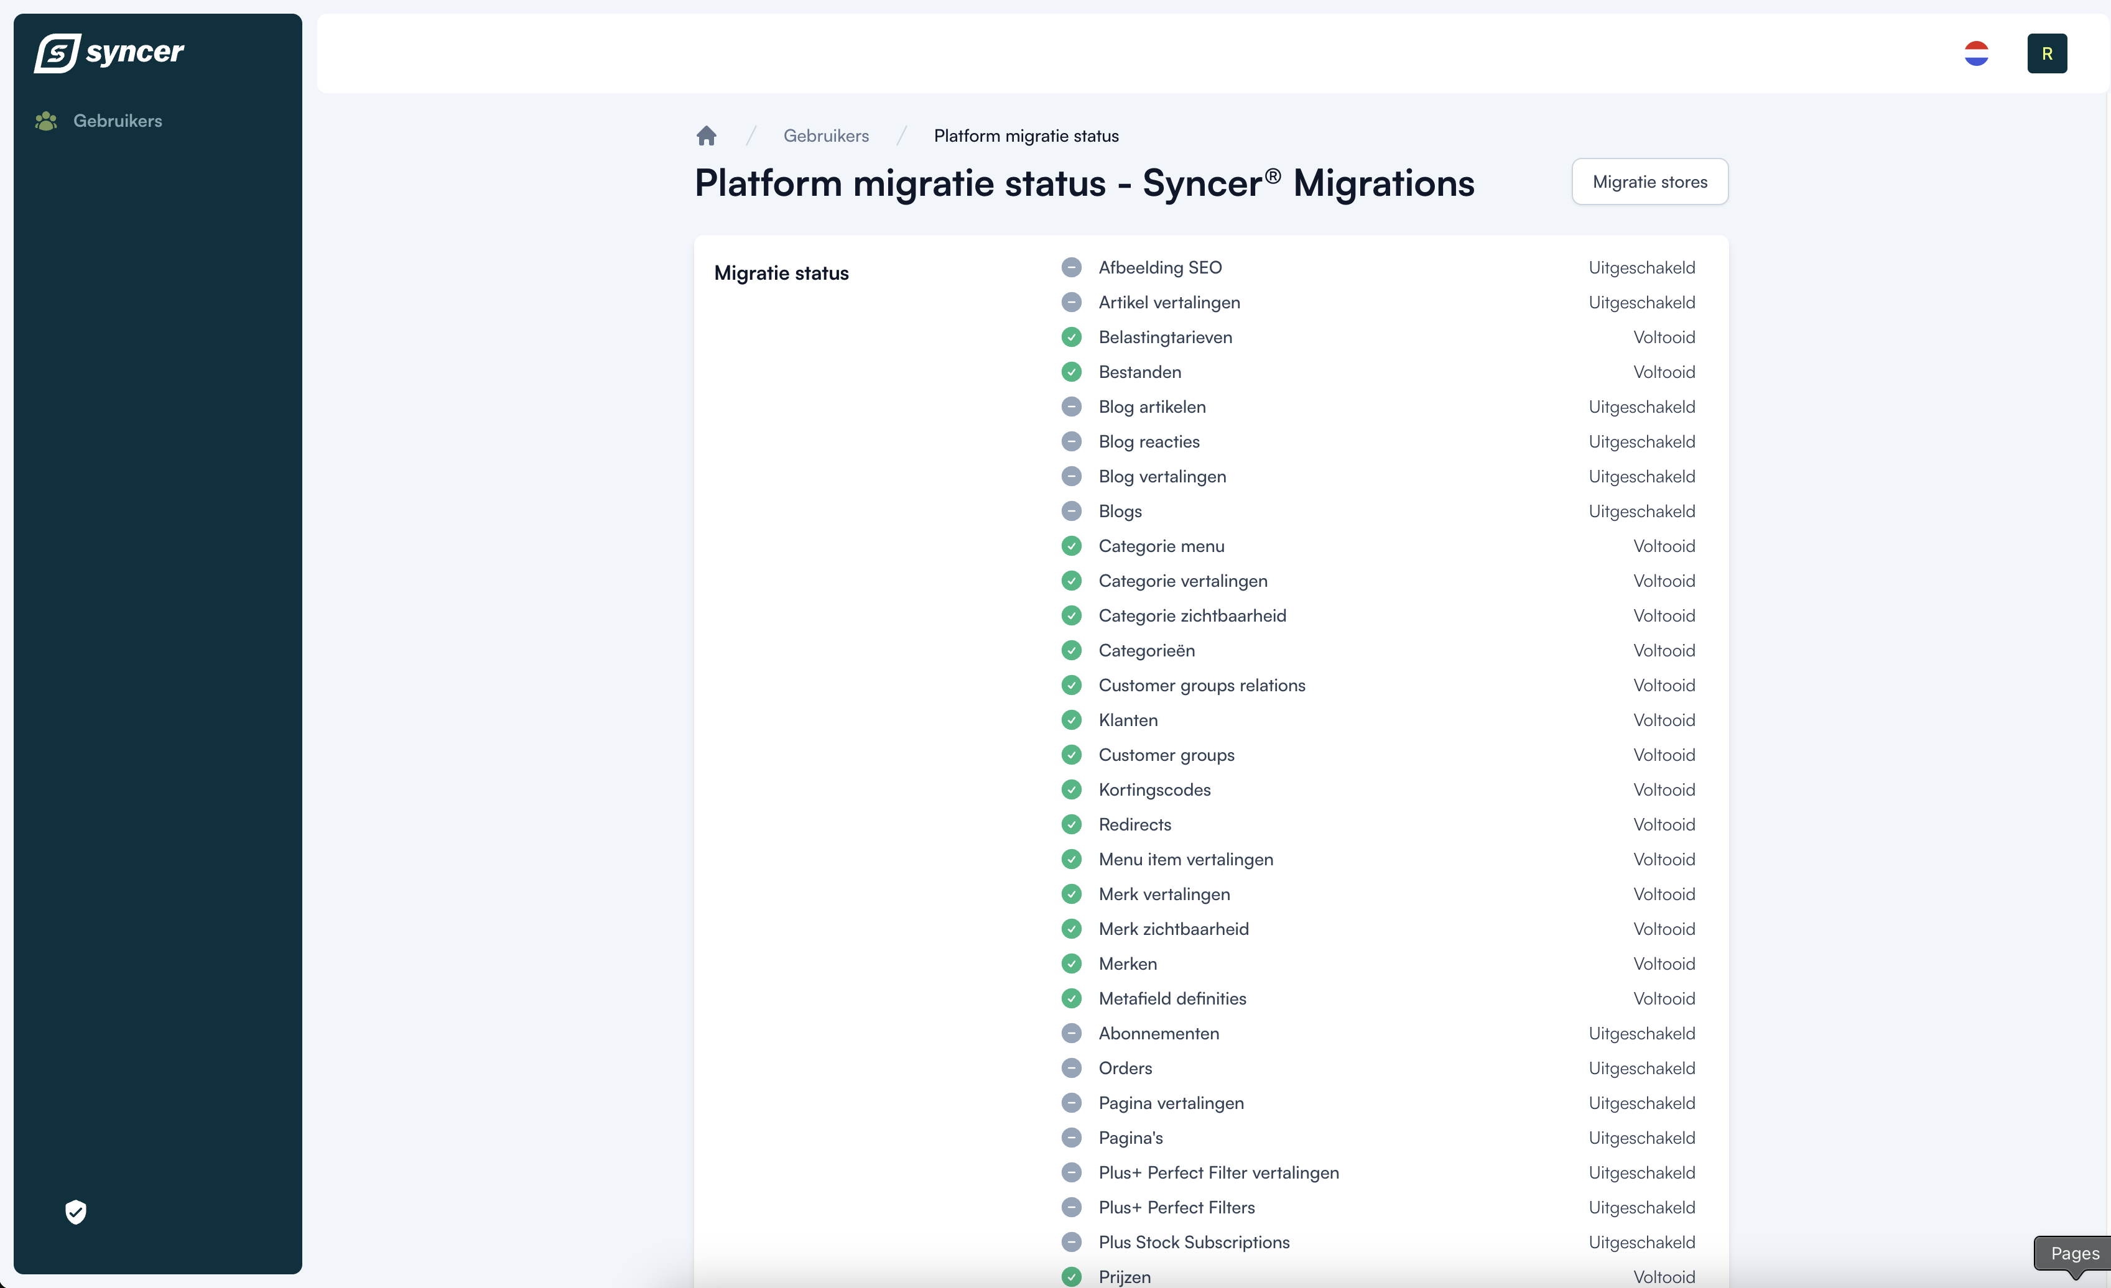This screenshot has width=2111, height=1288.
Task: Go home via breadcrumb house icon
Action: click(x=706, y=136)
